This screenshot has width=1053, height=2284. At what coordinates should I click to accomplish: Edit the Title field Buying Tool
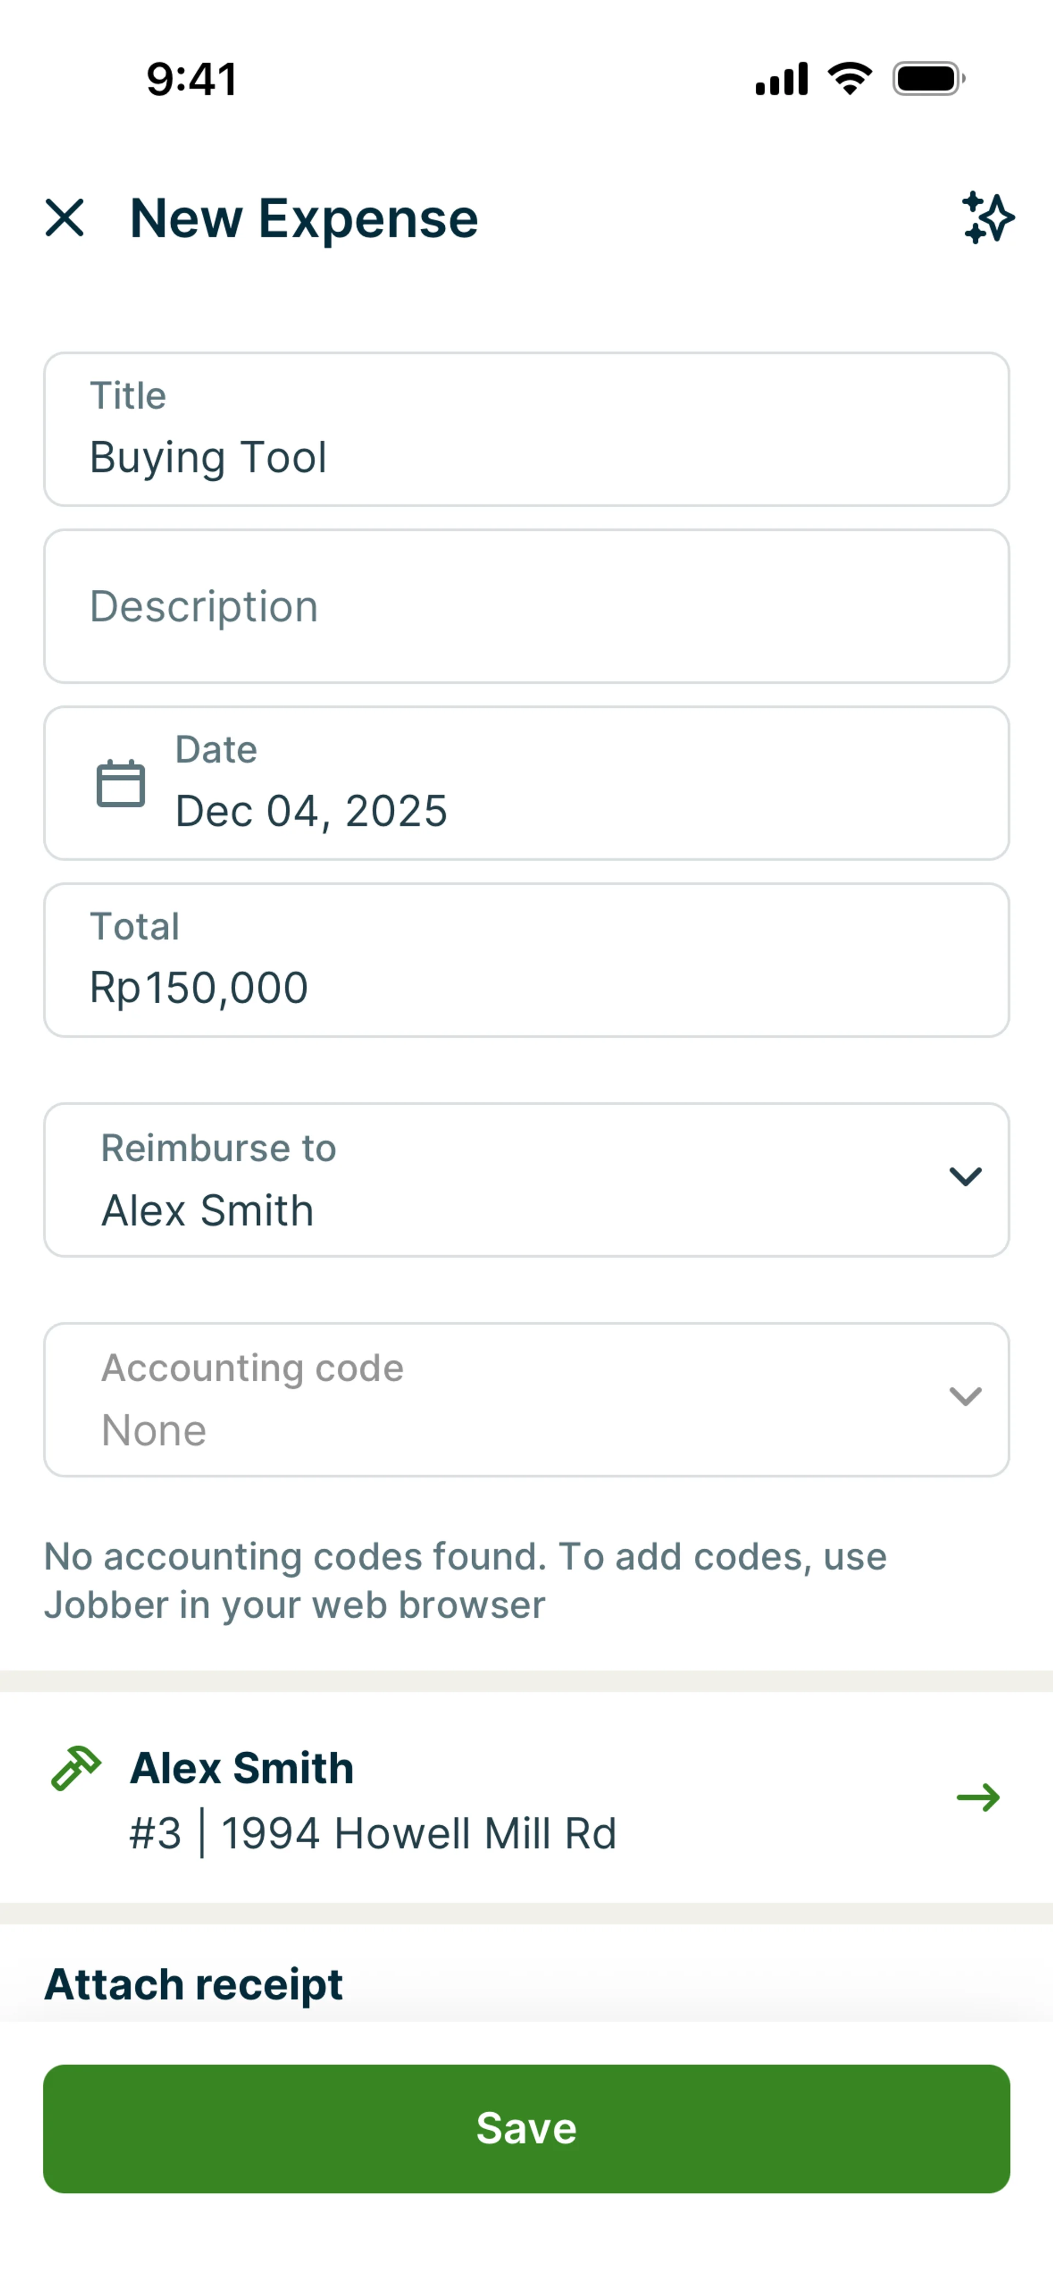(x=526, y=430)
